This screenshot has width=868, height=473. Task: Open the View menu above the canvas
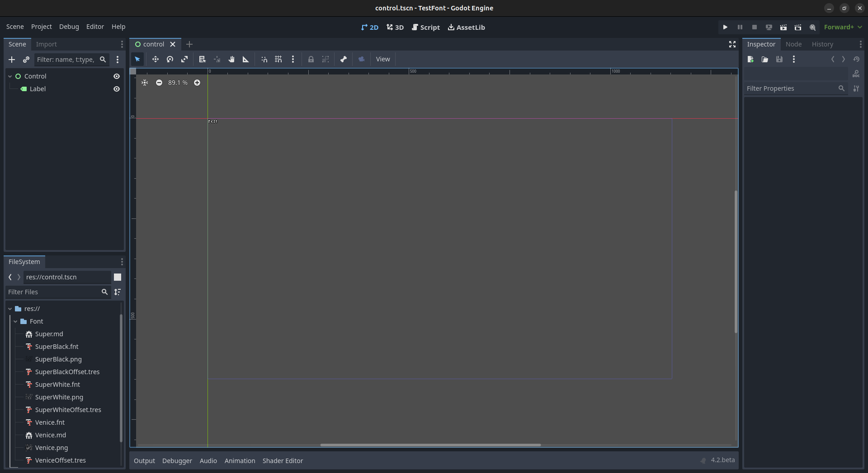click(382, 59)
